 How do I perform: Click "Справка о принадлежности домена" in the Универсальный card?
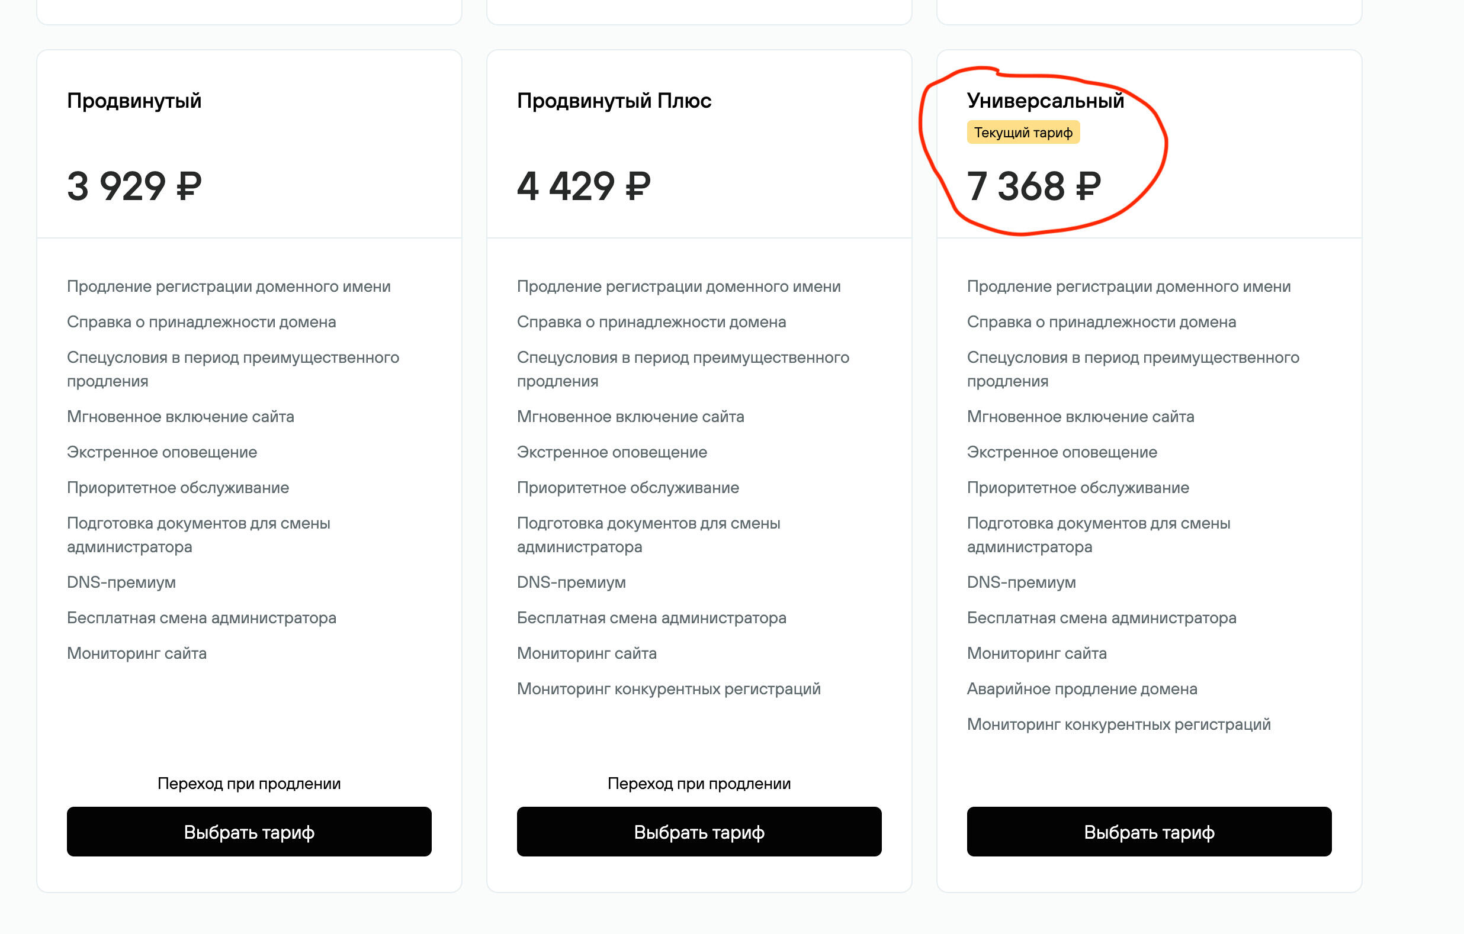click(x=1101, y=321)
